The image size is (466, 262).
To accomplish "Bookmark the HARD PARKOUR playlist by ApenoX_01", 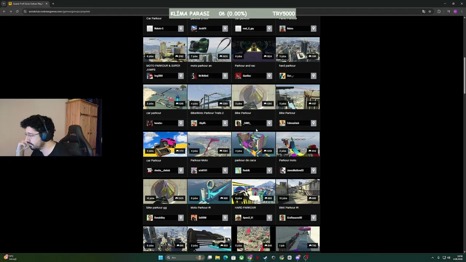I will coord(269,218).
